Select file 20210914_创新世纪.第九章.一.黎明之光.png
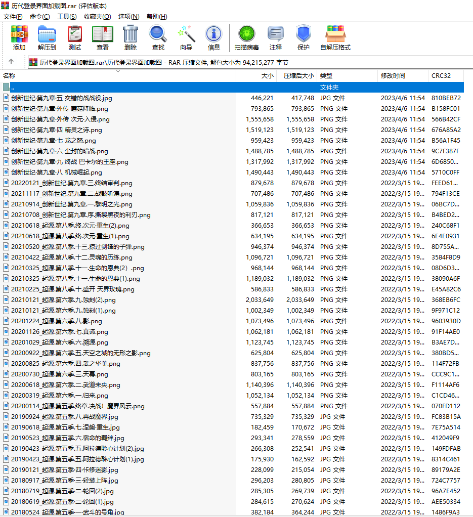Screen dimensions: 473x517 coord(71,204)
